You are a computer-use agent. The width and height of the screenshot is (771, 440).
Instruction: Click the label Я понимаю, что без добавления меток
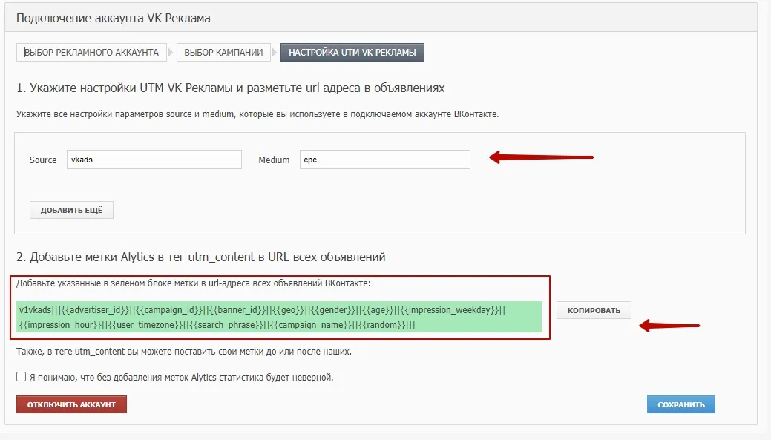click(182, 378)
